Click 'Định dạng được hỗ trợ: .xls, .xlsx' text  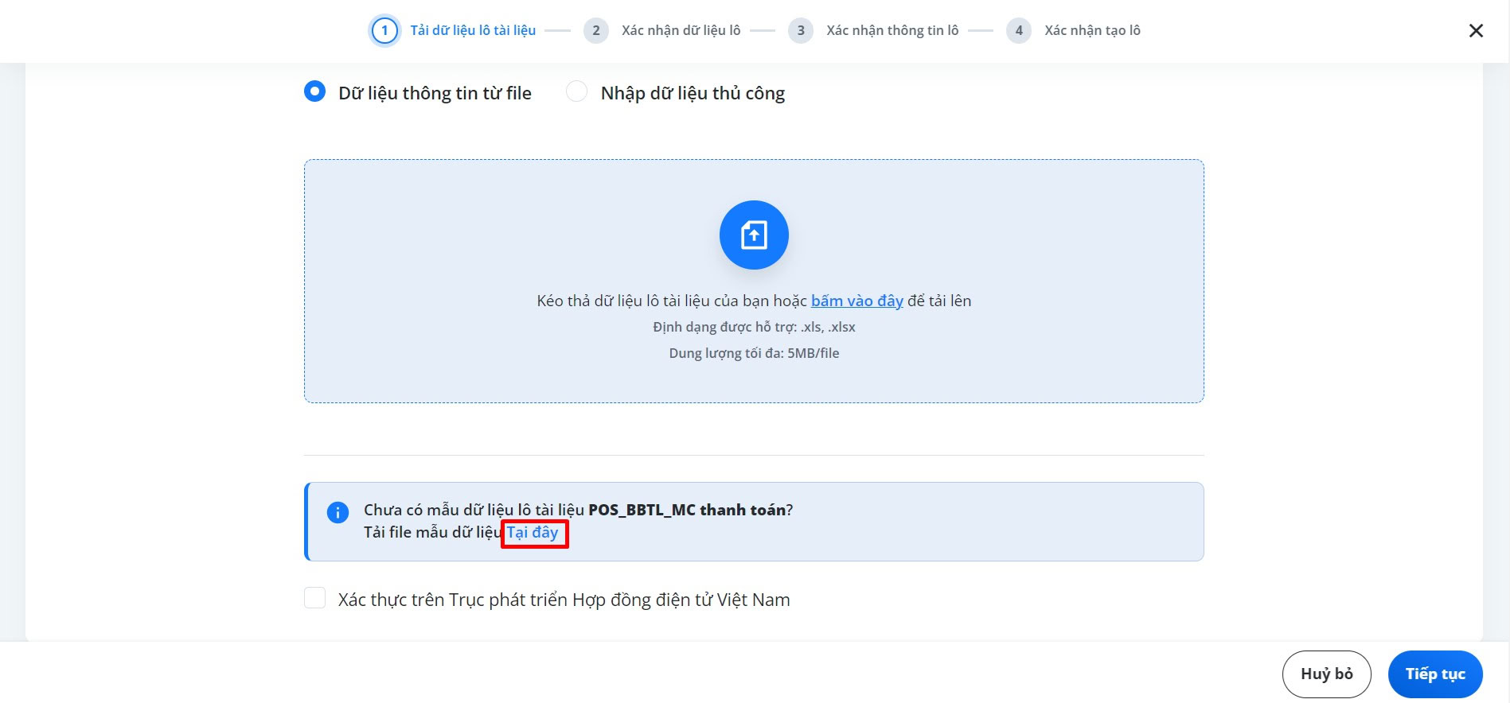[754, 327]
